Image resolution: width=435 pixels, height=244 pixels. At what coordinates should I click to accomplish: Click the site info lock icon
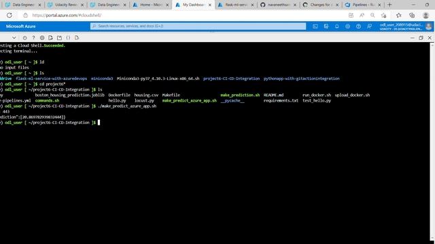(x=25, y=15)
